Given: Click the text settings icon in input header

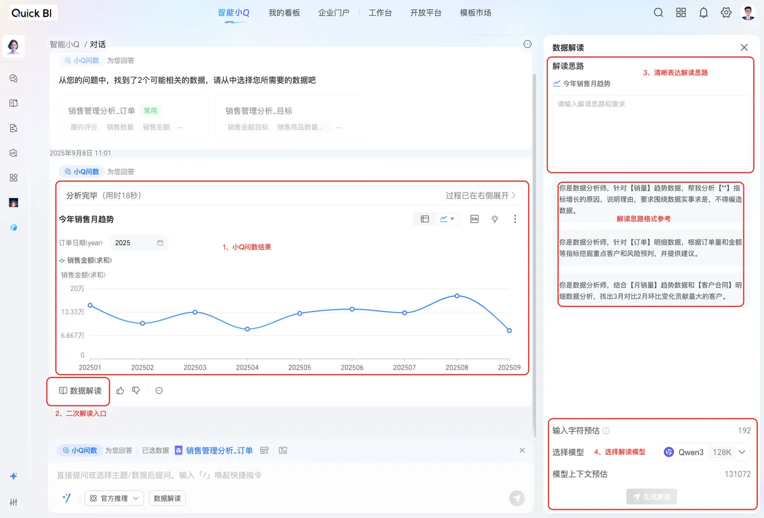Looking at the screenshot, I should click(283, 451).
